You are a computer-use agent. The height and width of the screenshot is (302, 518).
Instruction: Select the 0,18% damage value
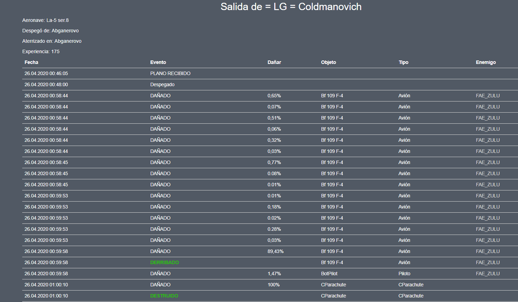[274, 207]
